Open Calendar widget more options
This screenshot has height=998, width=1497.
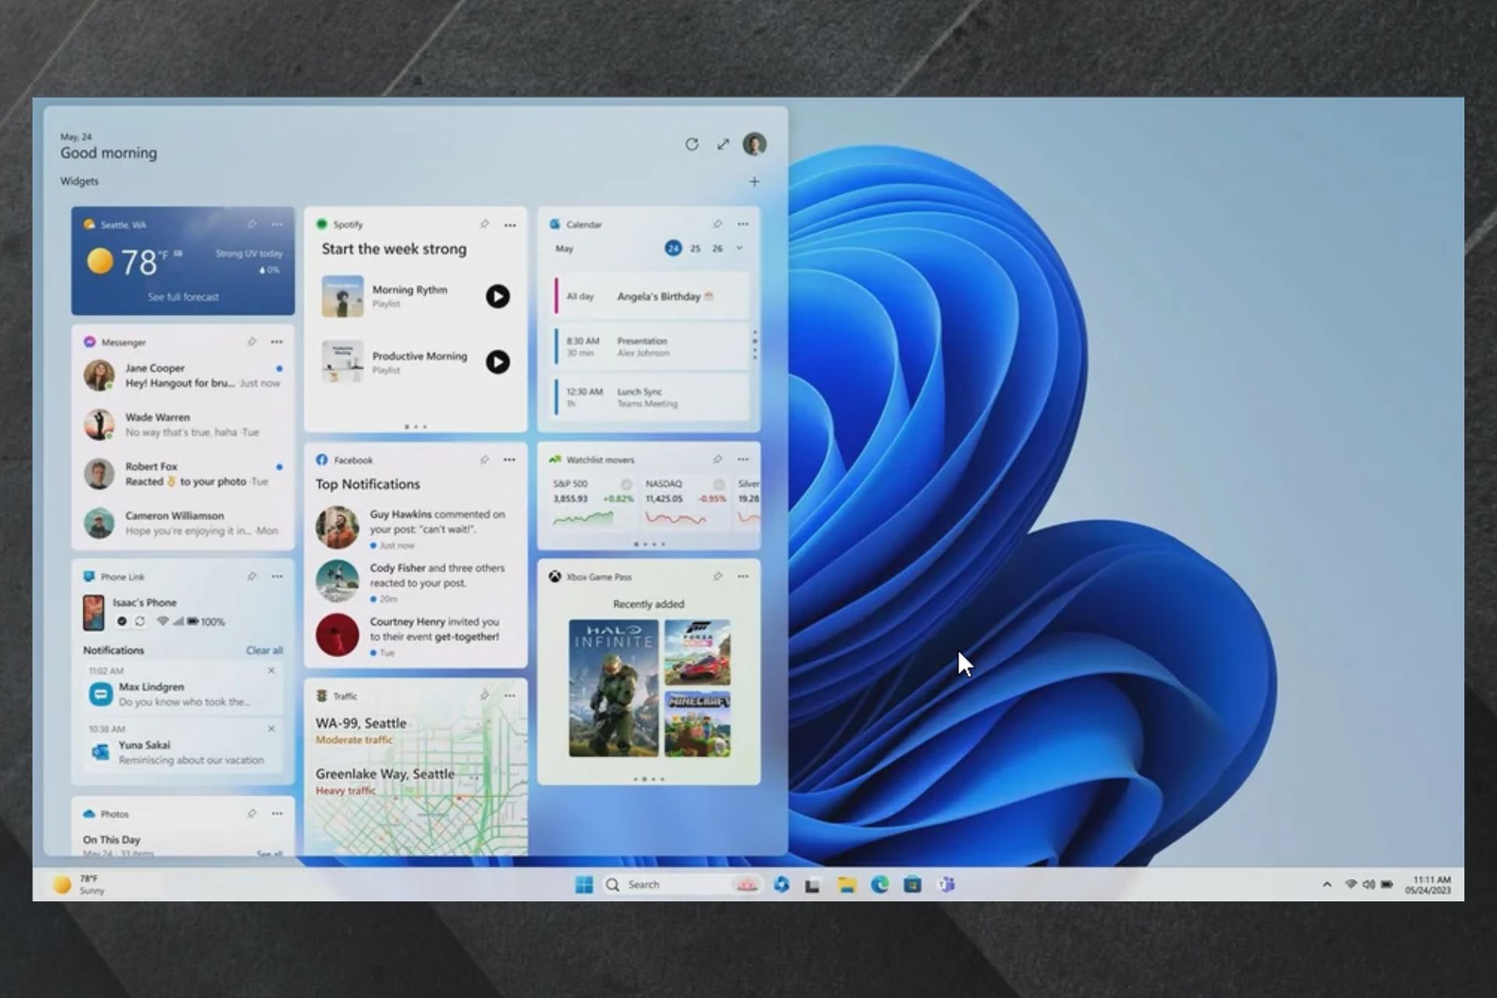point(743,225)
